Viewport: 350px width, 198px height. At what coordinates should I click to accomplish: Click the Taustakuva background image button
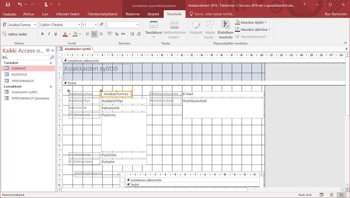(153, 29)
